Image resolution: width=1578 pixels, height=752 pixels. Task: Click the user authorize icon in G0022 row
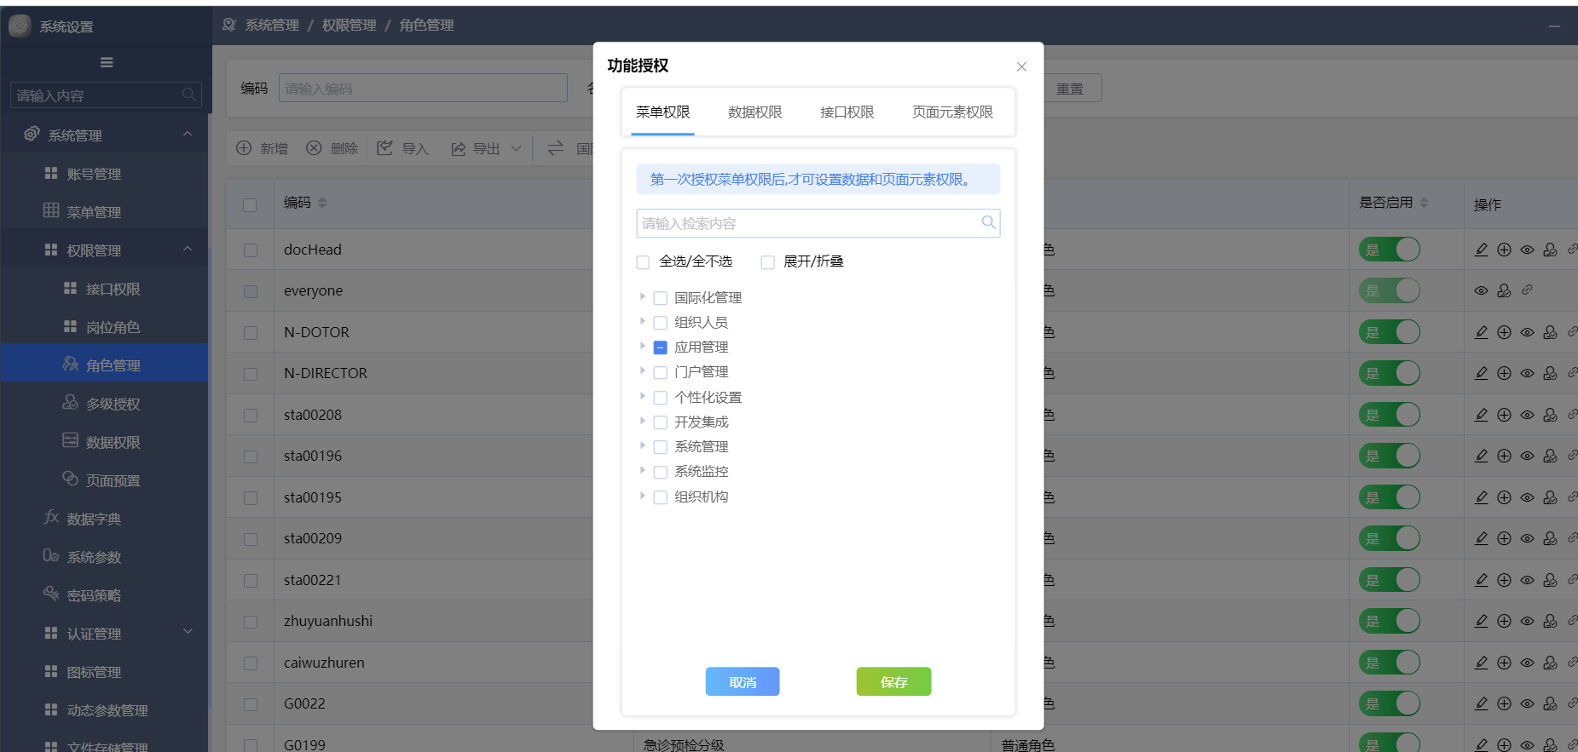(1551, 703)
